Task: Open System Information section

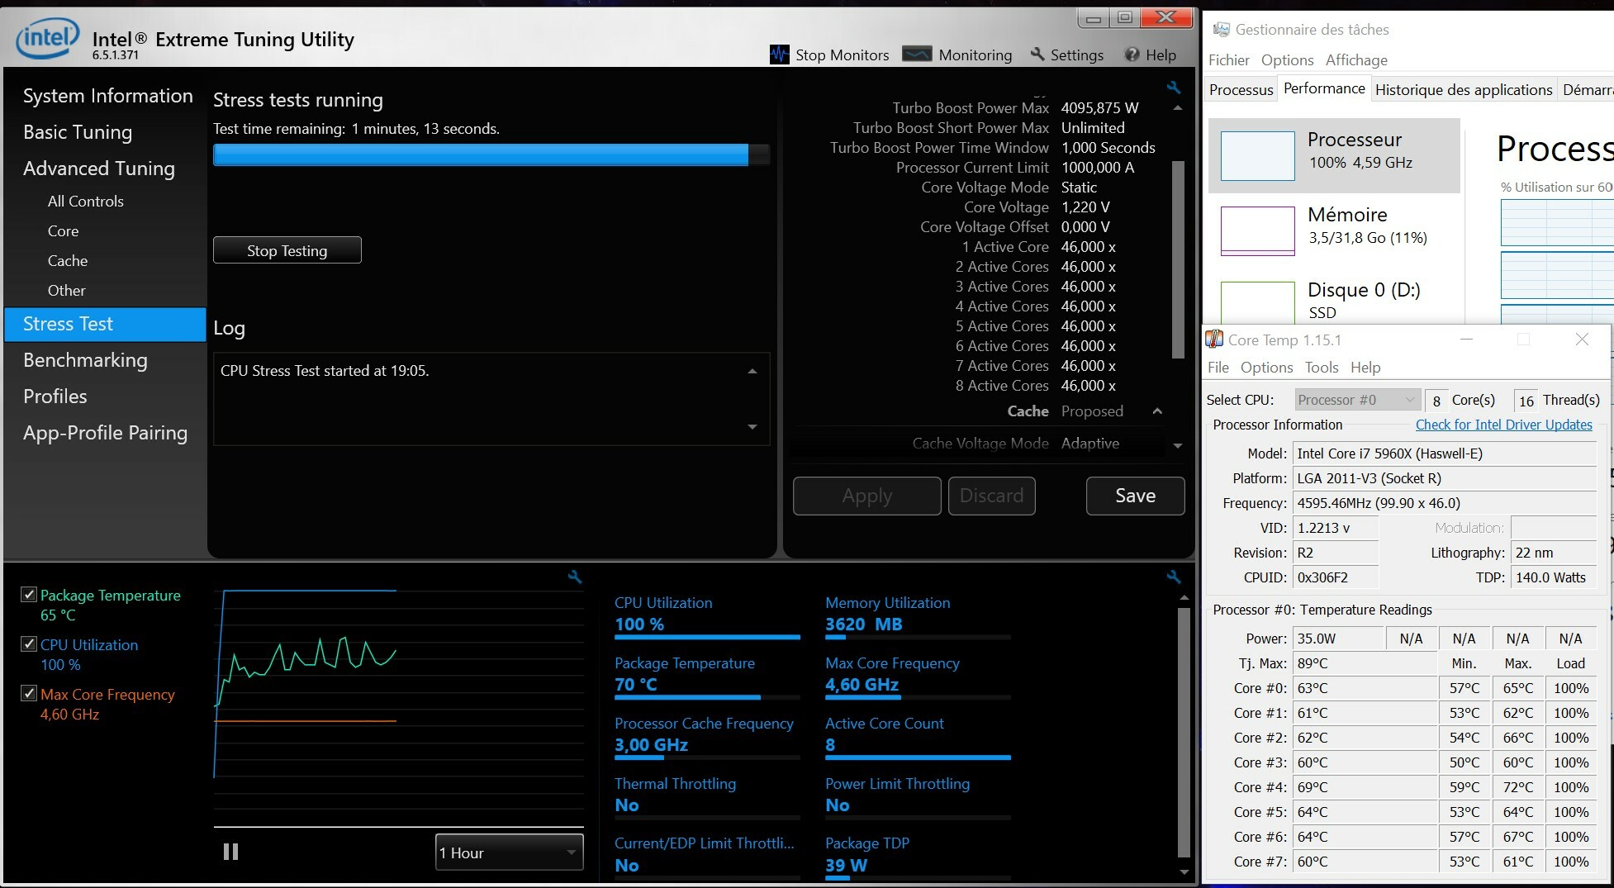Action: pos(107,96)
